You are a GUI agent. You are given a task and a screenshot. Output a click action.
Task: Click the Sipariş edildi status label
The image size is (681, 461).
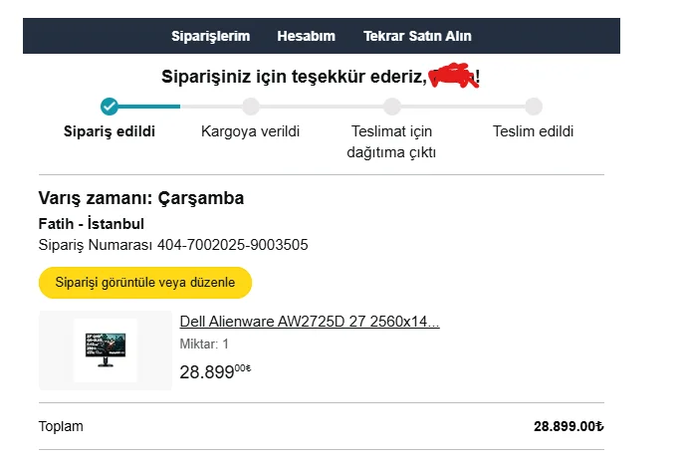point(110,131)
